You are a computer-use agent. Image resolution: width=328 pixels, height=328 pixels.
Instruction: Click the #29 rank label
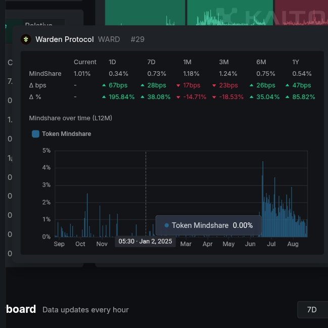[137, 39]
